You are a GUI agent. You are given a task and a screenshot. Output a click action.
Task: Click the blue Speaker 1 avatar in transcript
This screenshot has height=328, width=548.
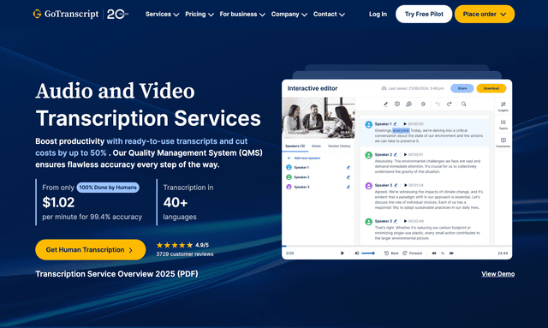368,124
